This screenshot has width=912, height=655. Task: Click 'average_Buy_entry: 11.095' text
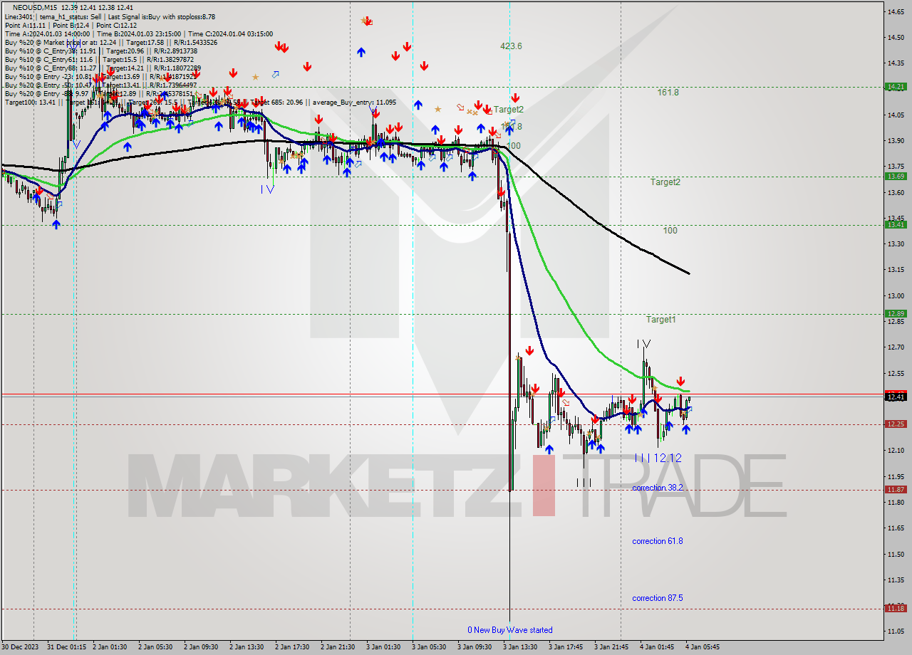click(x=355, y=102)
